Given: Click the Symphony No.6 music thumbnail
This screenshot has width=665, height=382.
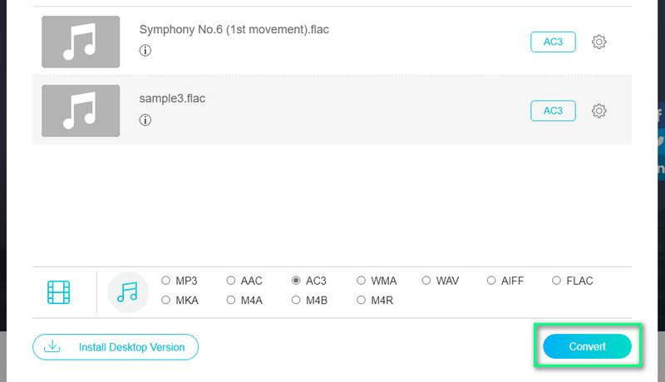Looking at the screenshot, I should 81,42.
